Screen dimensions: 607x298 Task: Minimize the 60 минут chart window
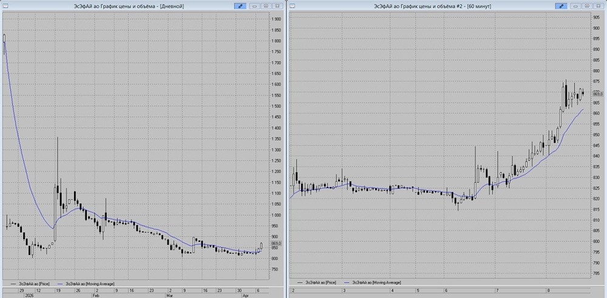tap(576, 6)
